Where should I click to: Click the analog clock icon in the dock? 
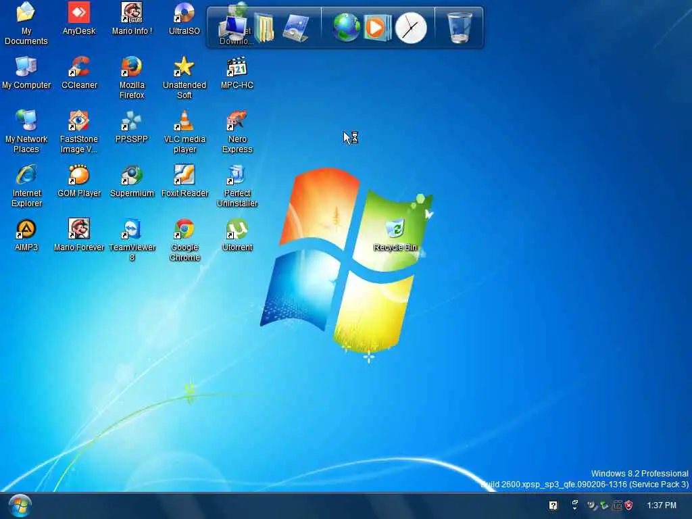click(x=411, y=28)
